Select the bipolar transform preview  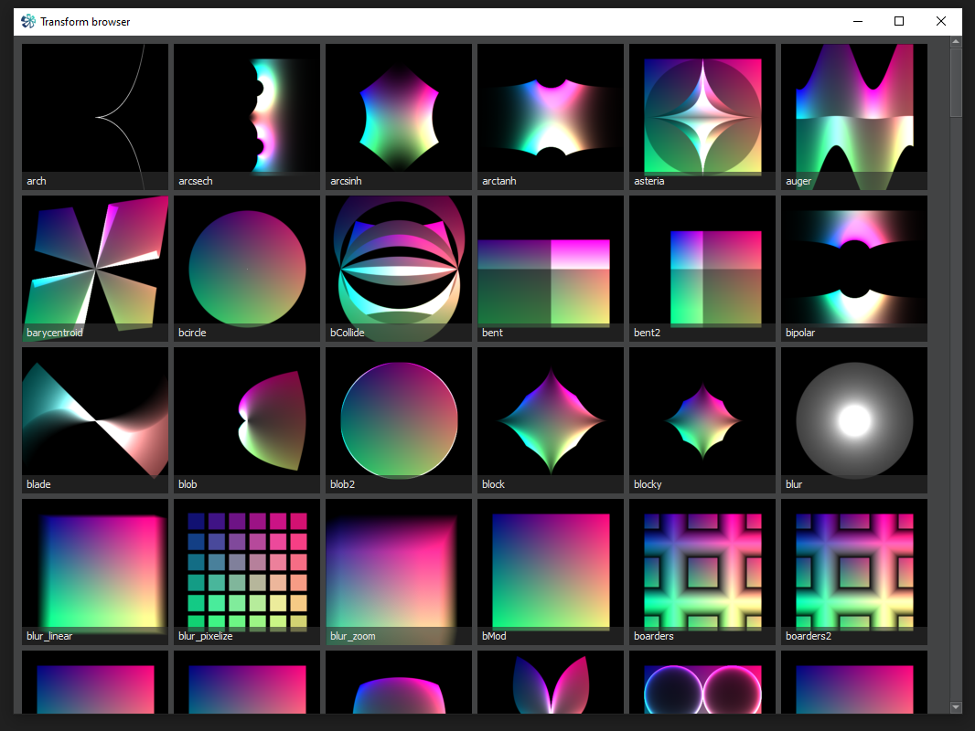[x=853, y=269]
